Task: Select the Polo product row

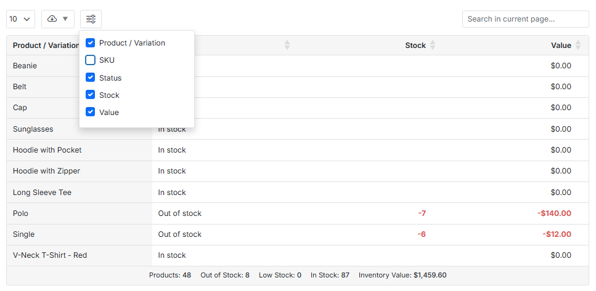Action: click(x=21, y=213)
